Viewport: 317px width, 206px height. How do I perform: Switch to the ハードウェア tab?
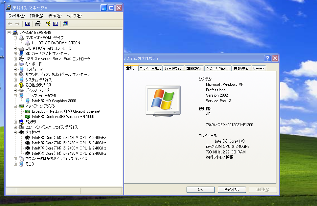(173, 69)
